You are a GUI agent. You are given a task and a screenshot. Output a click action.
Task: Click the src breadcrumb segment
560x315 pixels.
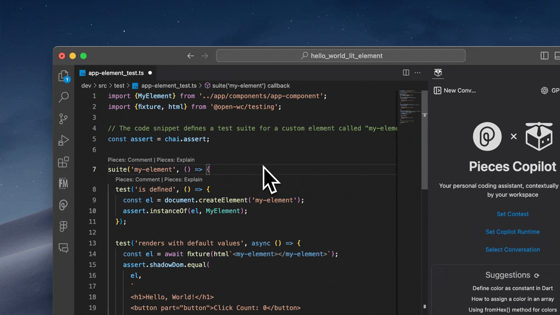103,86
